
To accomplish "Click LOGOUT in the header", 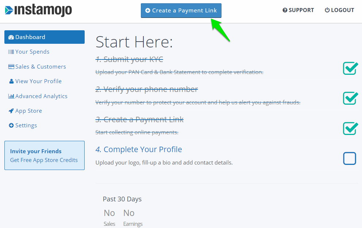I will [x=339, y=10].
